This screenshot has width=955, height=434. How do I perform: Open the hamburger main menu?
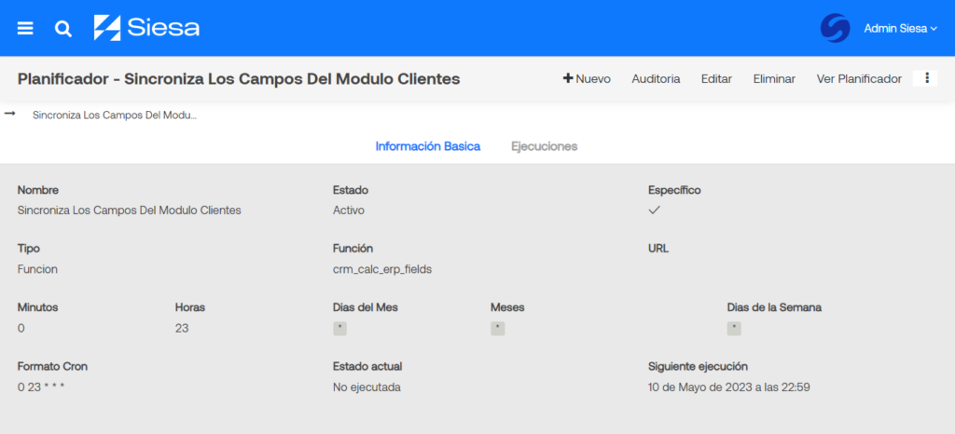coord(25,28)
